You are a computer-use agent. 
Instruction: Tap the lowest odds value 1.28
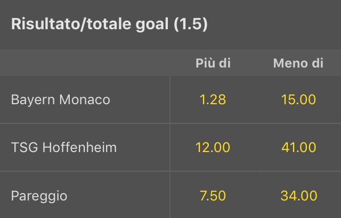(213, 99)
